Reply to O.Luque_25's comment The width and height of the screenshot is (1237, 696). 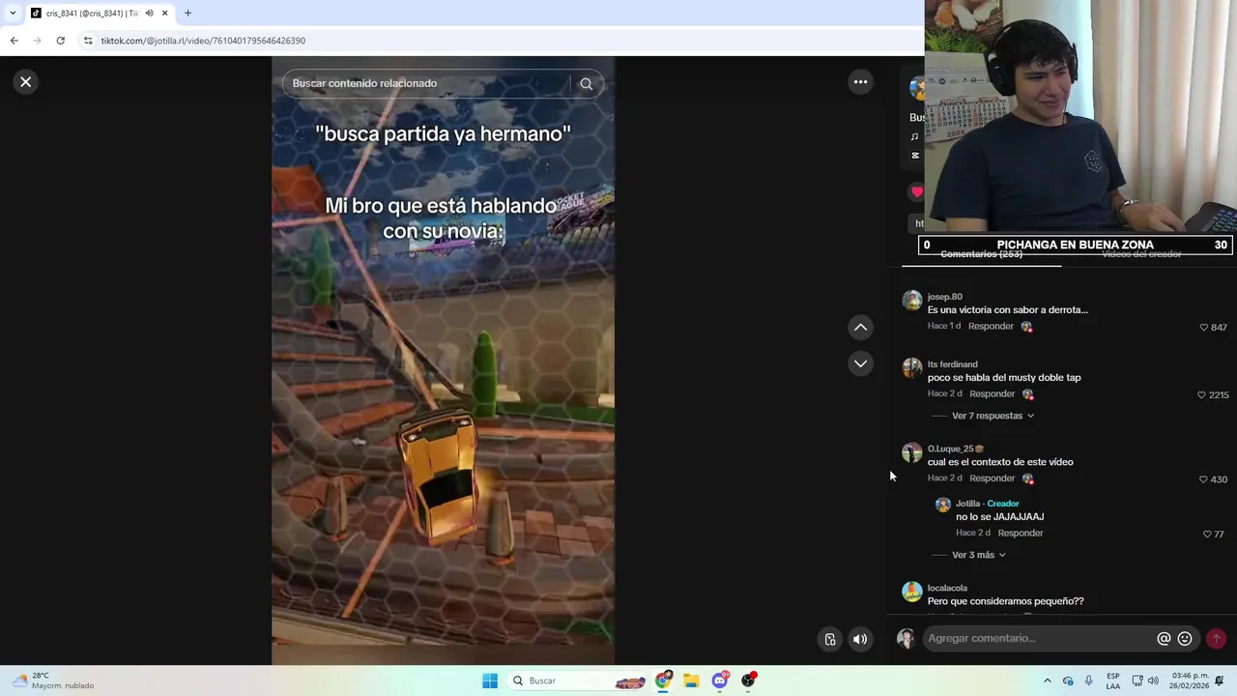point(992,478)
